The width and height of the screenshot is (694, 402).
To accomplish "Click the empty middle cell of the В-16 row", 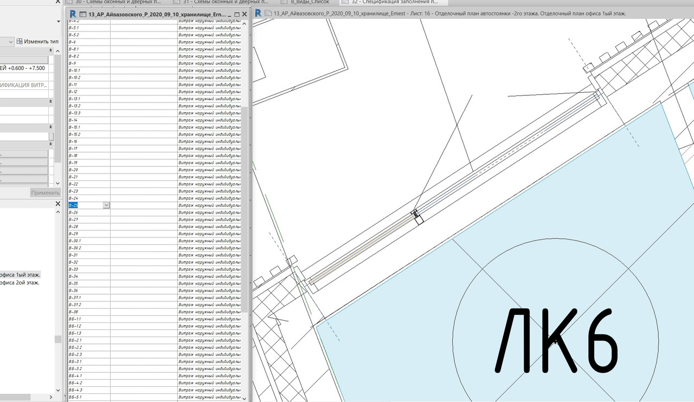I will pos(144,141).
